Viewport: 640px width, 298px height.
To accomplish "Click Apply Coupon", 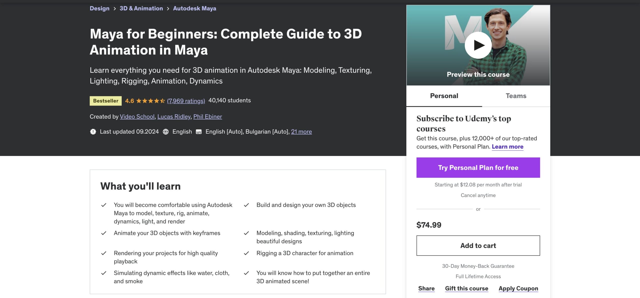I will [518, 289].
